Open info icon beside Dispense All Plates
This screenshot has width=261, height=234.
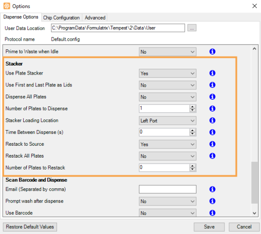point(212,97)
